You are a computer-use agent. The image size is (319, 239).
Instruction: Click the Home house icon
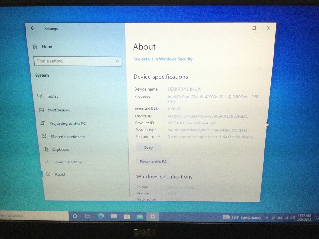coord(35,46)
